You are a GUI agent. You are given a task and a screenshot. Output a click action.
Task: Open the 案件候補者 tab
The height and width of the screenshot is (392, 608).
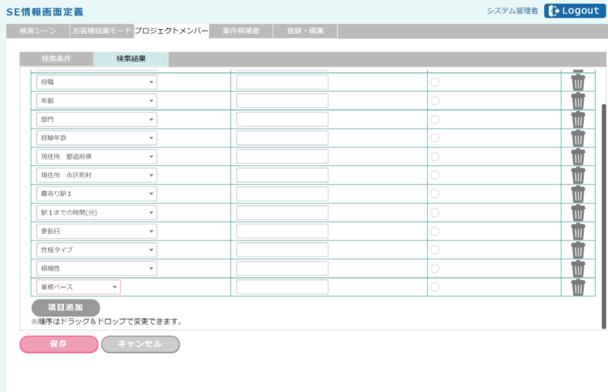click(x=241, y=31)
